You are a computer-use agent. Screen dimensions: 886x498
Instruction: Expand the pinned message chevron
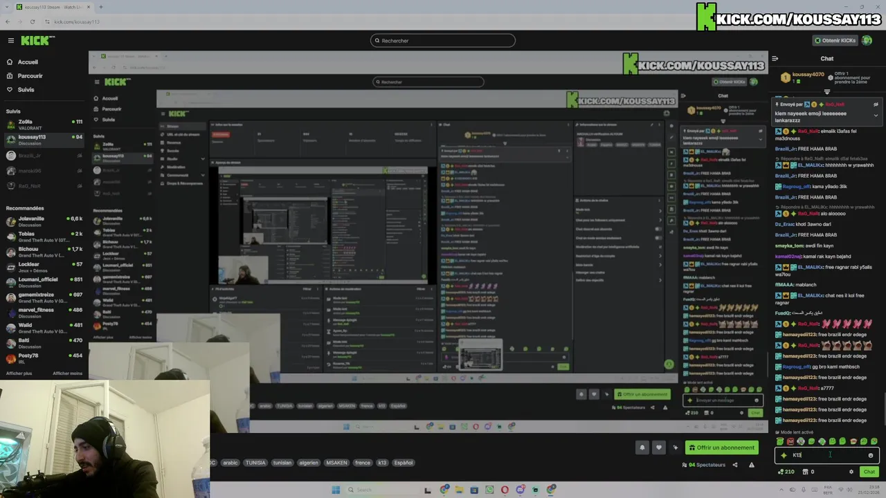pos(876,116)
